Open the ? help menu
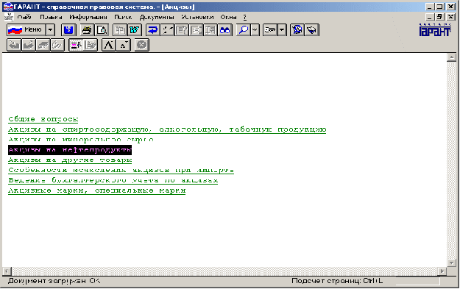 pyautogui.click(x=244, y=17)
